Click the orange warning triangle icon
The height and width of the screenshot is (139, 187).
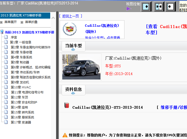(65, 135)
